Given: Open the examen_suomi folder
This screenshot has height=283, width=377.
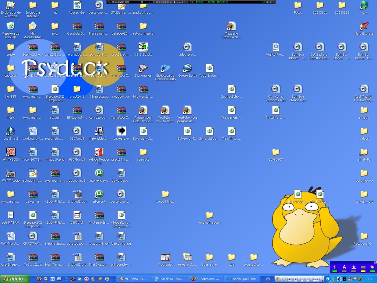Looking at the screenshot, I should pos(209,217).
